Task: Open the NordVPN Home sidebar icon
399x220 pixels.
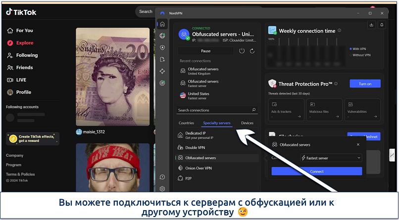Action: point(162,24)
